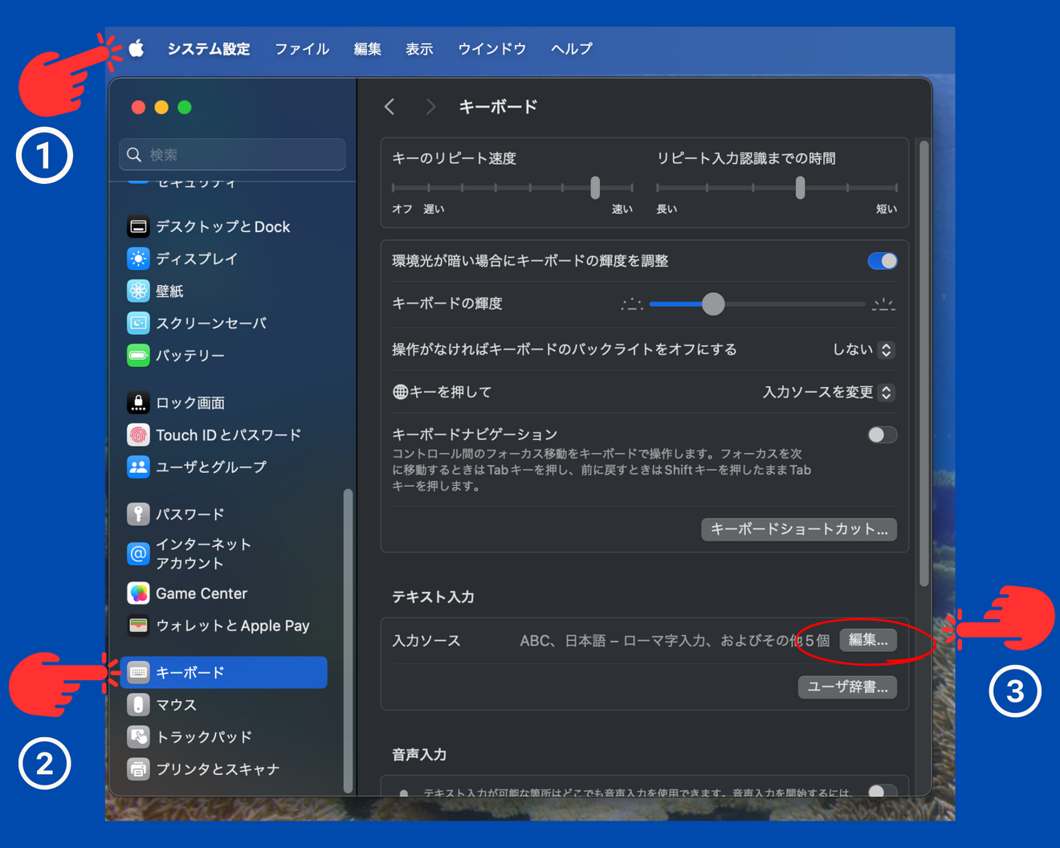Click the Touch ID fingerprint icon
This screenshot has height=848, width=1060.
[x=138, y=434]
